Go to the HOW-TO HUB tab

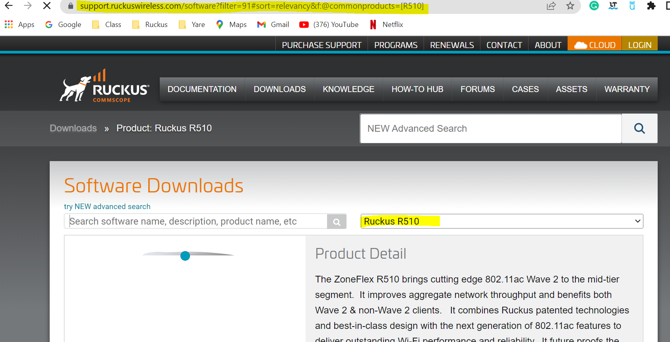click(x=418, y=89)
